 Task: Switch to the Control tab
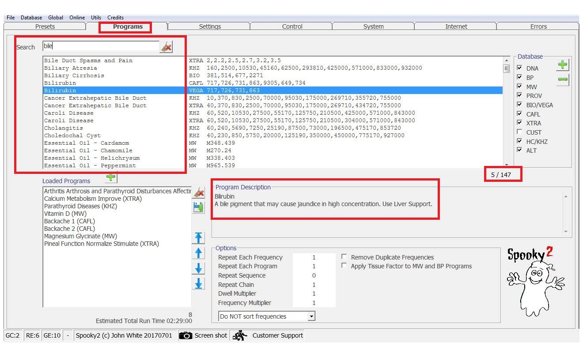coord(292,26)
